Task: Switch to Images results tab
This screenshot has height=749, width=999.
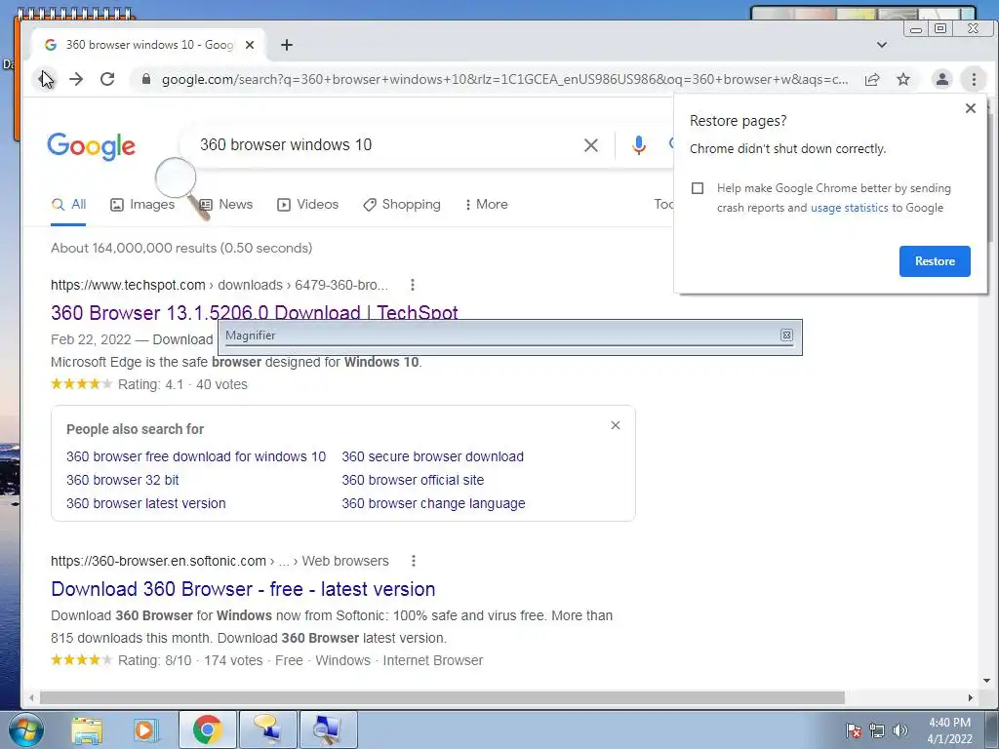Action: (142, 205)
